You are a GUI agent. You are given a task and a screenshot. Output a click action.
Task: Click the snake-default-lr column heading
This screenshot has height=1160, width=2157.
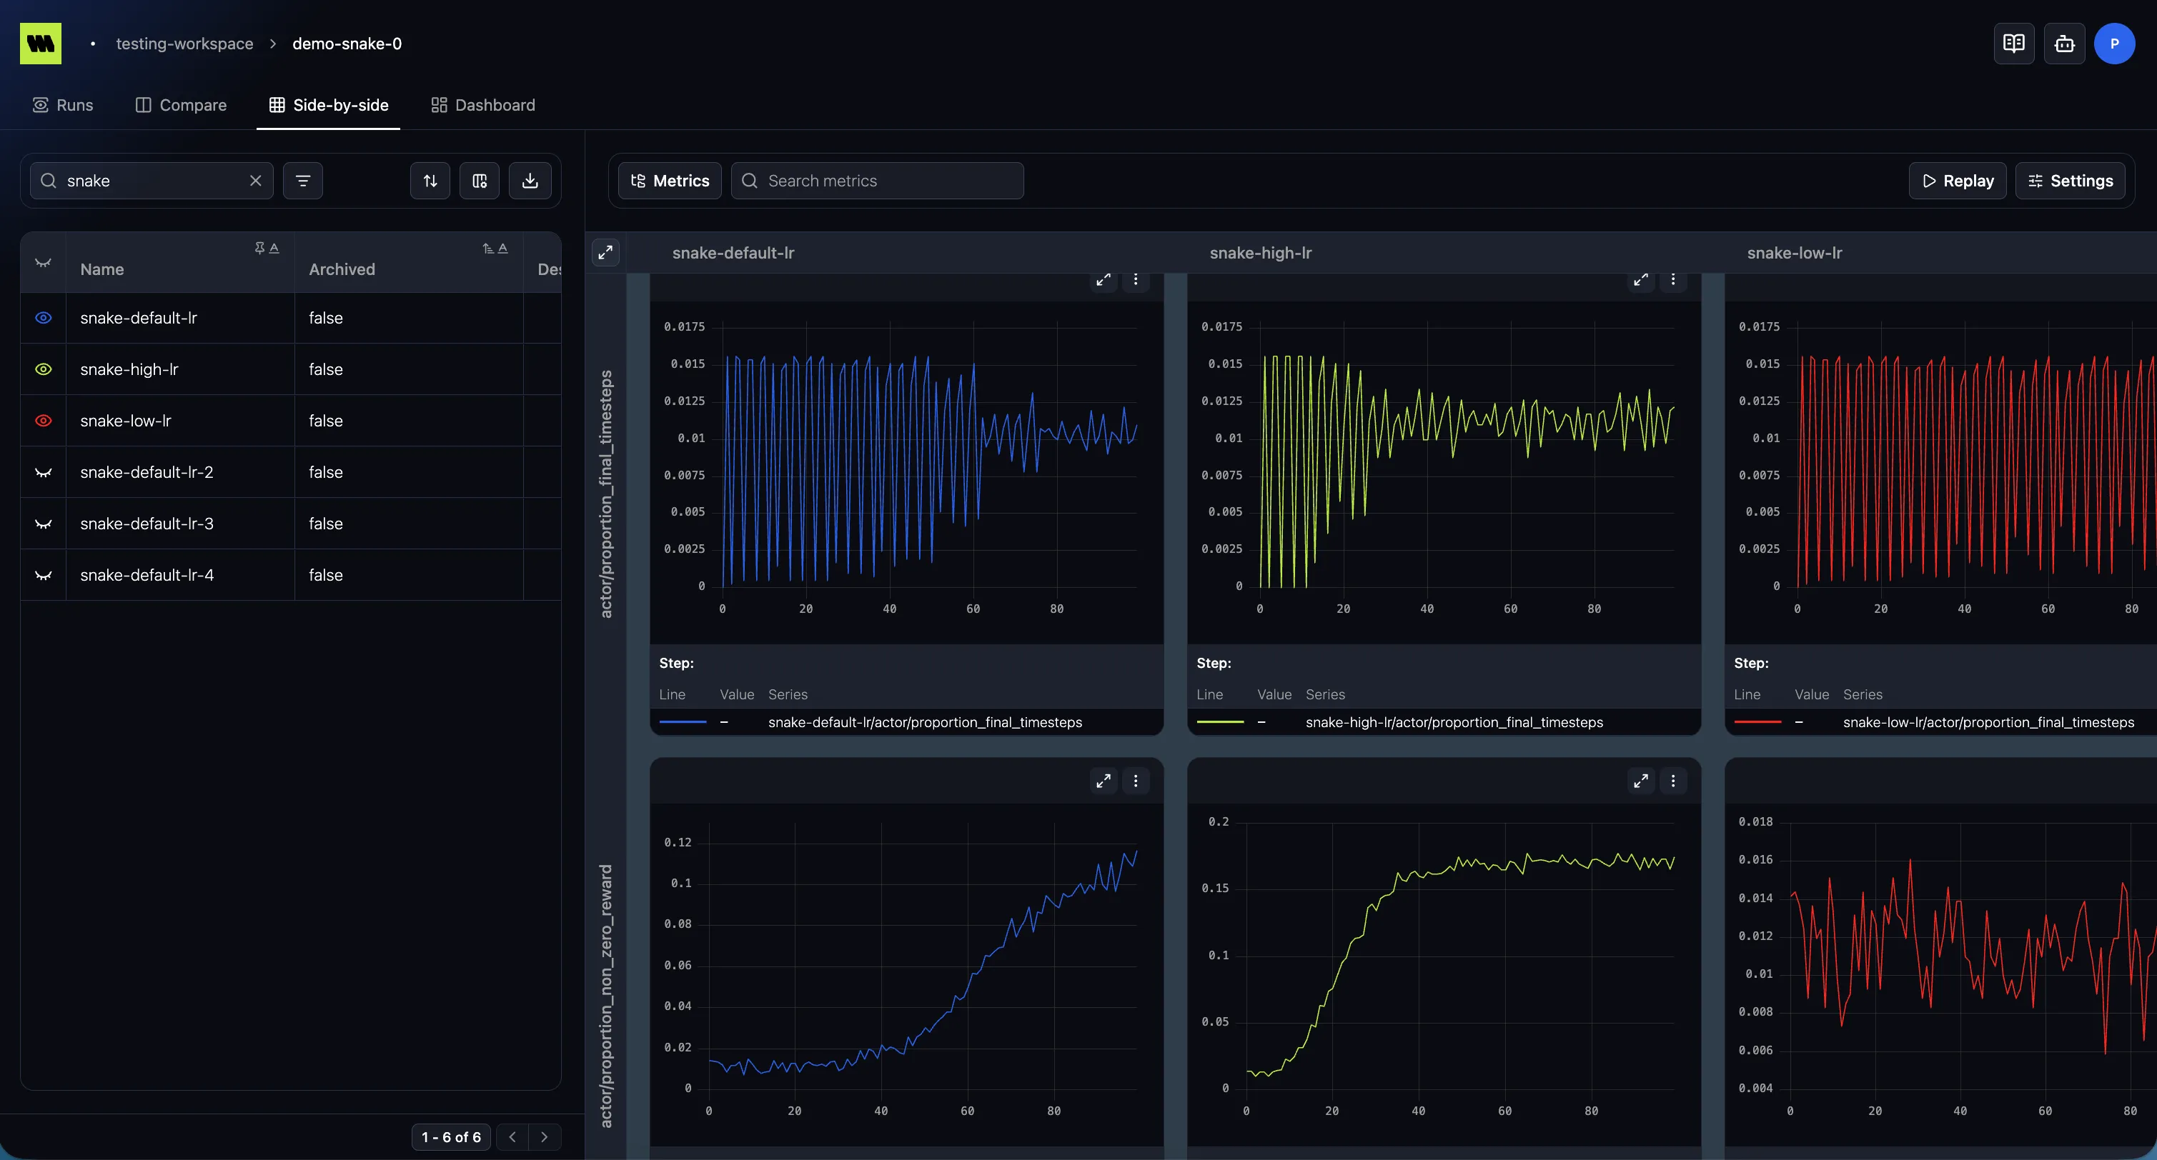point(733,253)
